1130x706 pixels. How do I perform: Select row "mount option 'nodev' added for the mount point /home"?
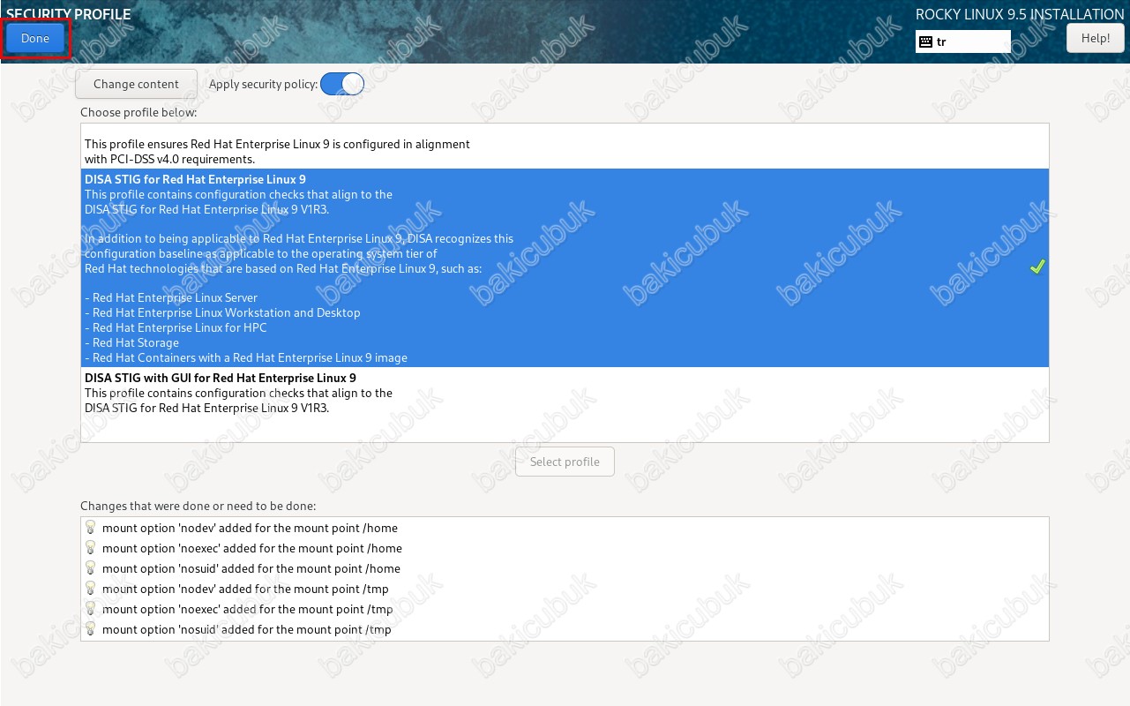point(565,528)
